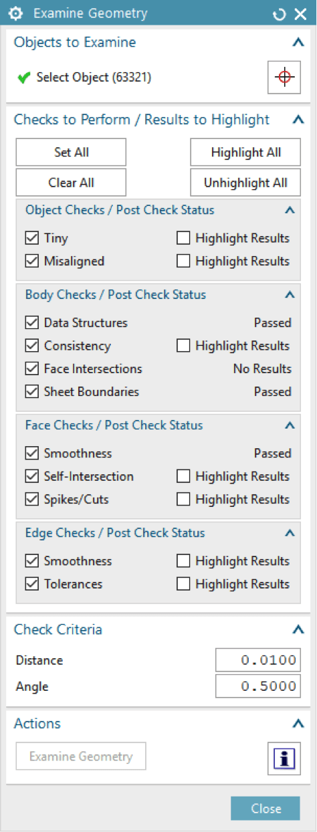Click the green Select Object checkmark
Image resolution: width=317 pixels, height=832 pixels.
24,78
